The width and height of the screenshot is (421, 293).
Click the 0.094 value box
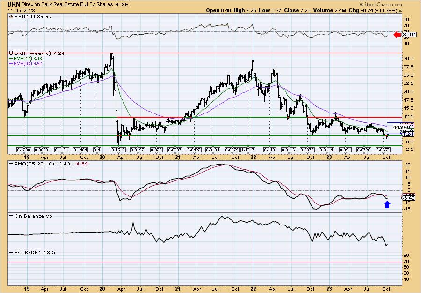(345, 150)
